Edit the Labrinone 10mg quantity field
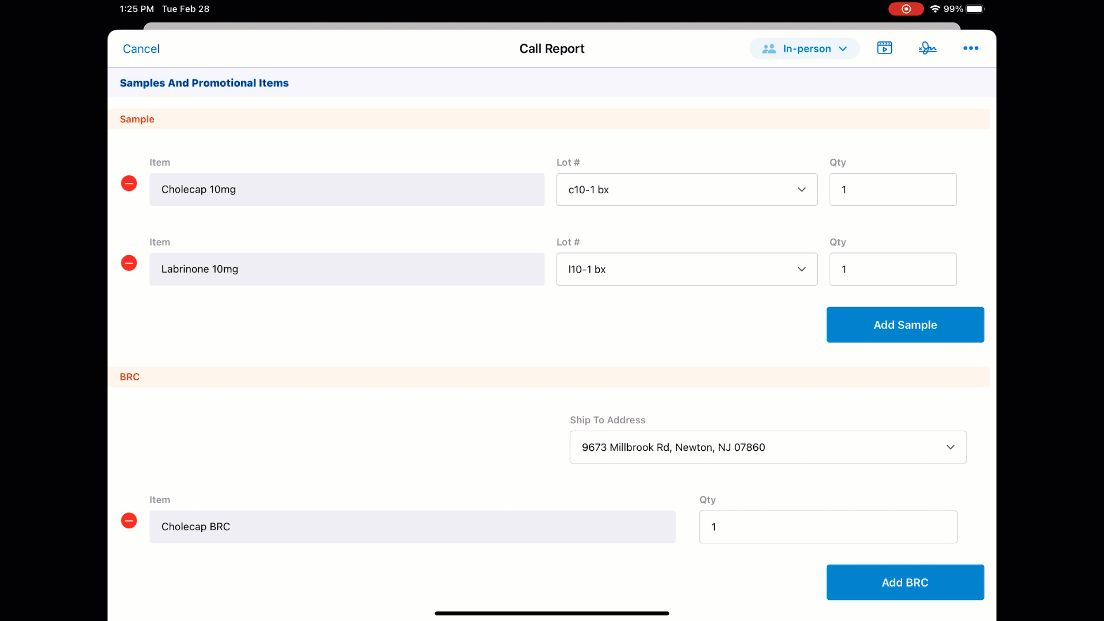Image resolution: width=1104 pixels, height=621 pixels. (892, 269)
